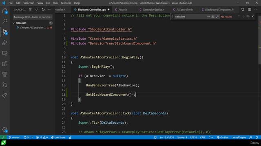
Task: Click the green icon in bottom-left corner
Action: [x=4, y=143]
